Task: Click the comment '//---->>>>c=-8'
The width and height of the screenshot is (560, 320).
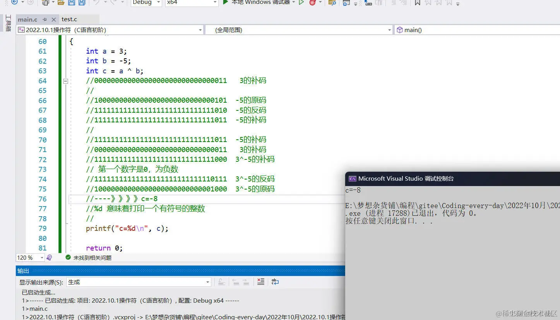Action: pyautogui.click(x=122, y=199)
